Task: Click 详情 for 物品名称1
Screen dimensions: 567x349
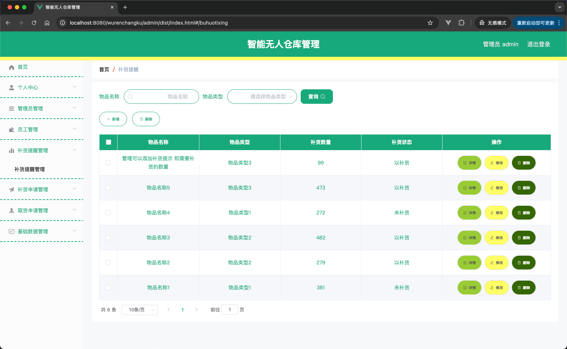Action: pyautogui.click(x=469, y=288)
